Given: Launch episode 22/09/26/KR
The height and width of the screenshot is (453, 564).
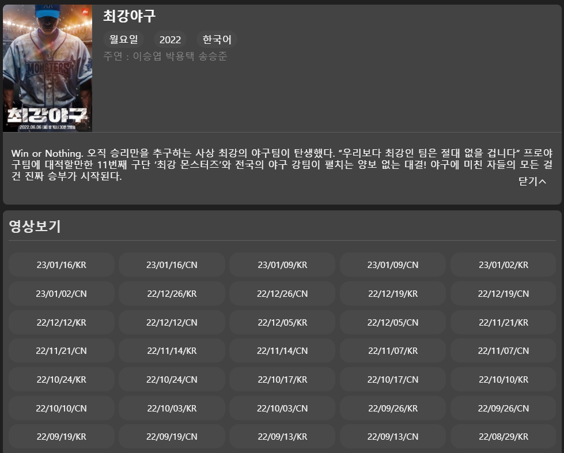Looking at the screenshot, I should 393,408.
